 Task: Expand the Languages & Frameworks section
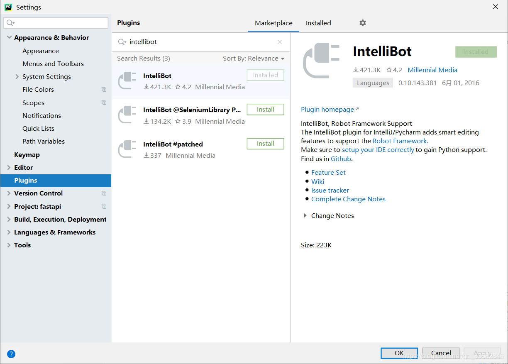[9, 232]
